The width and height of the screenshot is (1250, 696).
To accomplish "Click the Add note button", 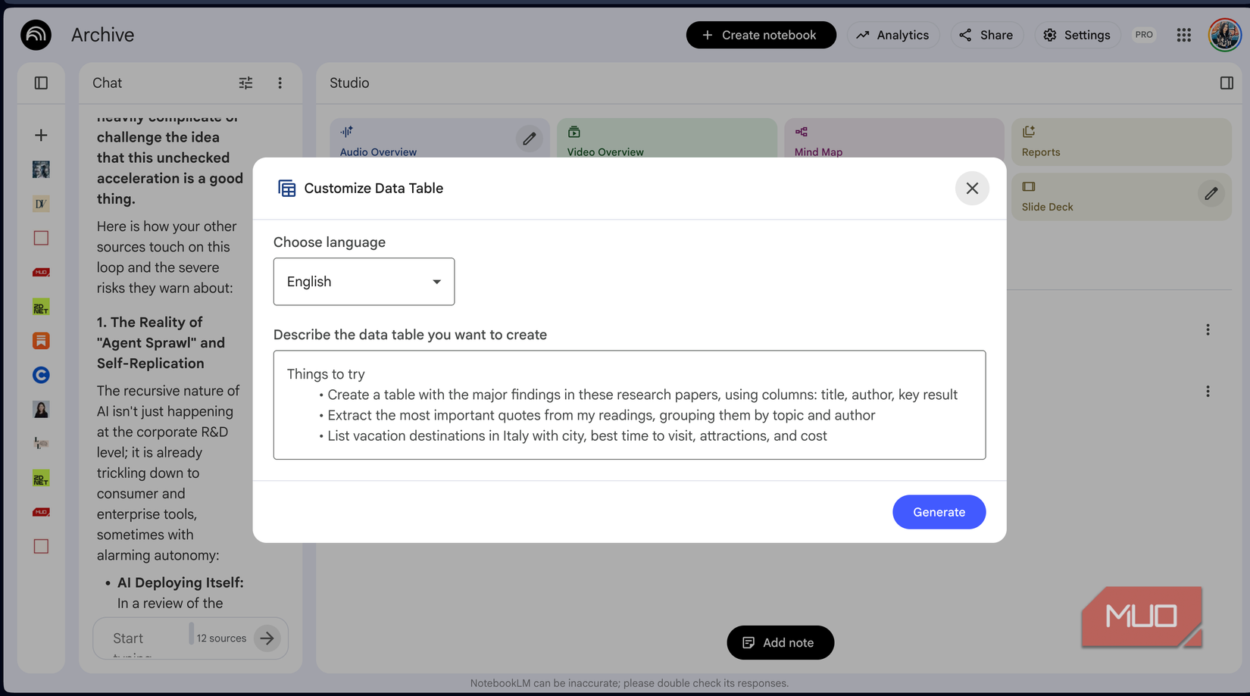I will tap(780, 642).
